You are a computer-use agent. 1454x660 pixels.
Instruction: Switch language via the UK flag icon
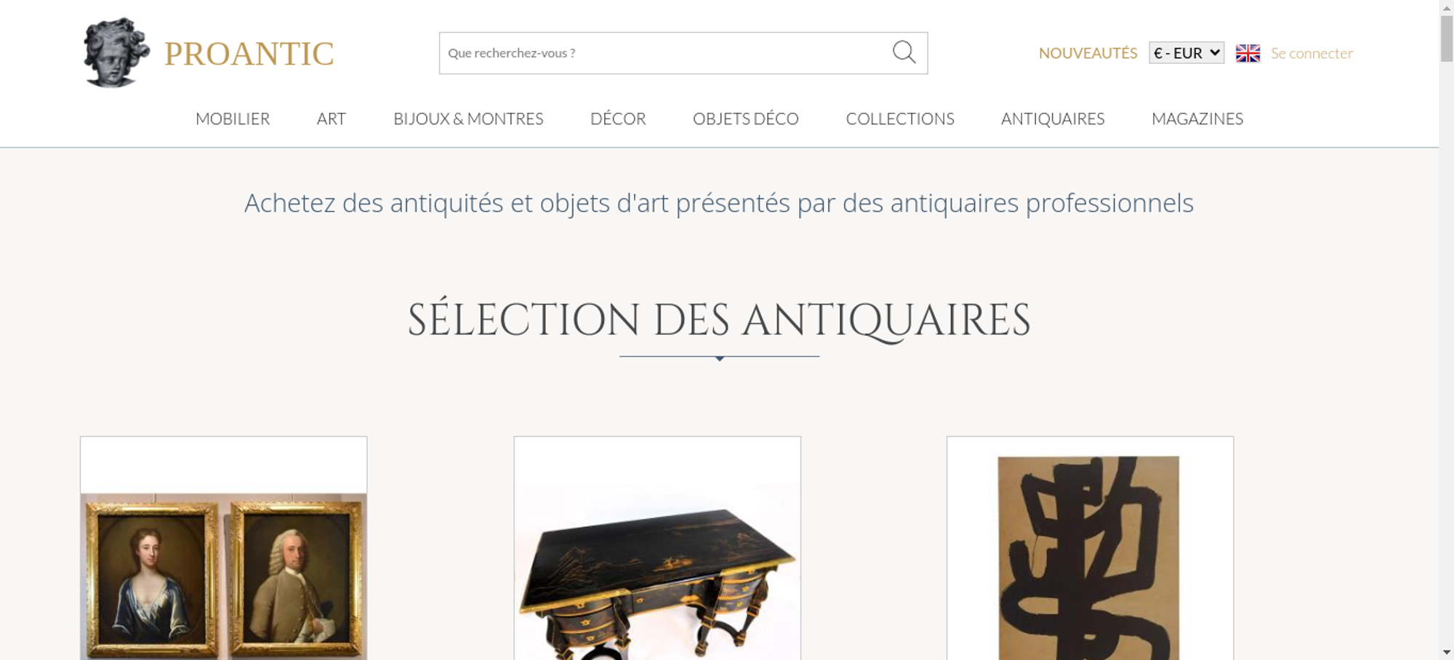[x=1248, y=53]
